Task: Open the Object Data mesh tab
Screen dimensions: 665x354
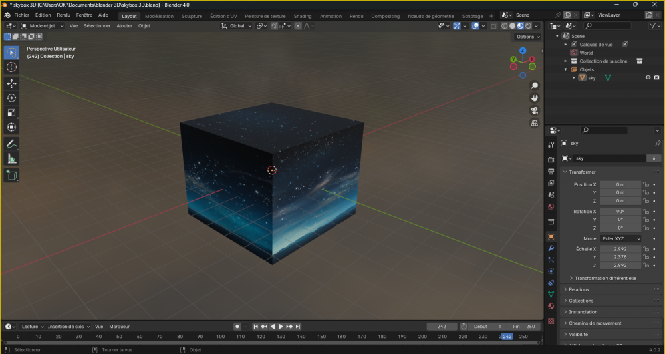Action: coord(551,295)
